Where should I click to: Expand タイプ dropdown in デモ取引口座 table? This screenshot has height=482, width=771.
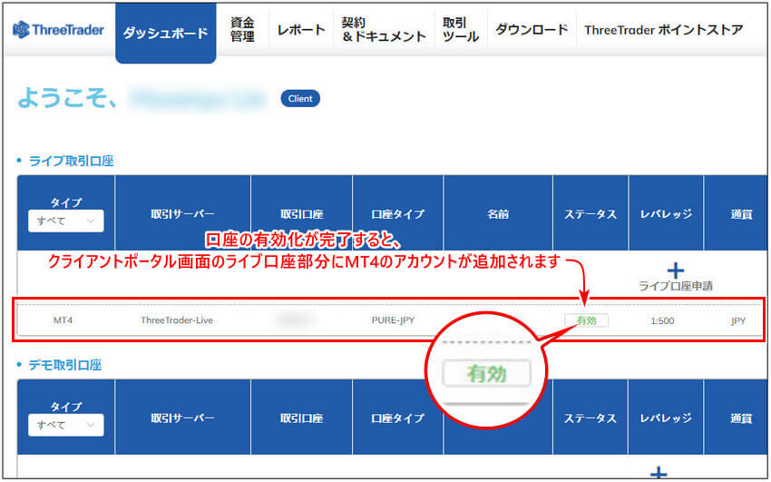pos(66,425)
